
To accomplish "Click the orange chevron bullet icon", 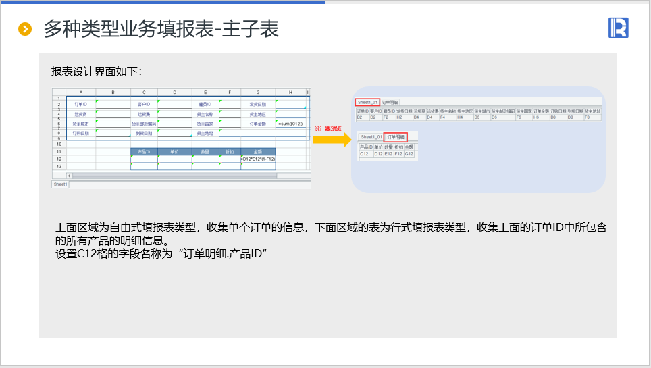I will [x=25, y=29].
